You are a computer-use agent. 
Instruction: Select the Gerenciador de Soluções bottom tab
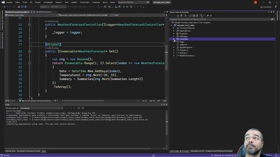click(x=179, y=151)
